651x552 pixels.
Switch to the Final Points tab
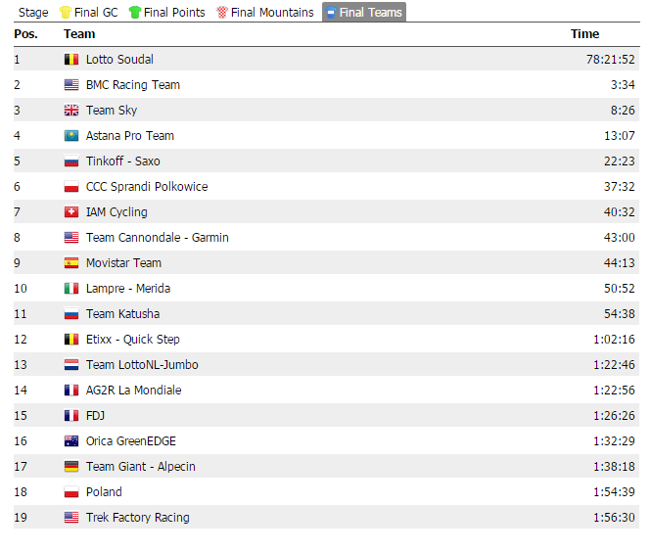pyautogui.click(x=166, y=13)
